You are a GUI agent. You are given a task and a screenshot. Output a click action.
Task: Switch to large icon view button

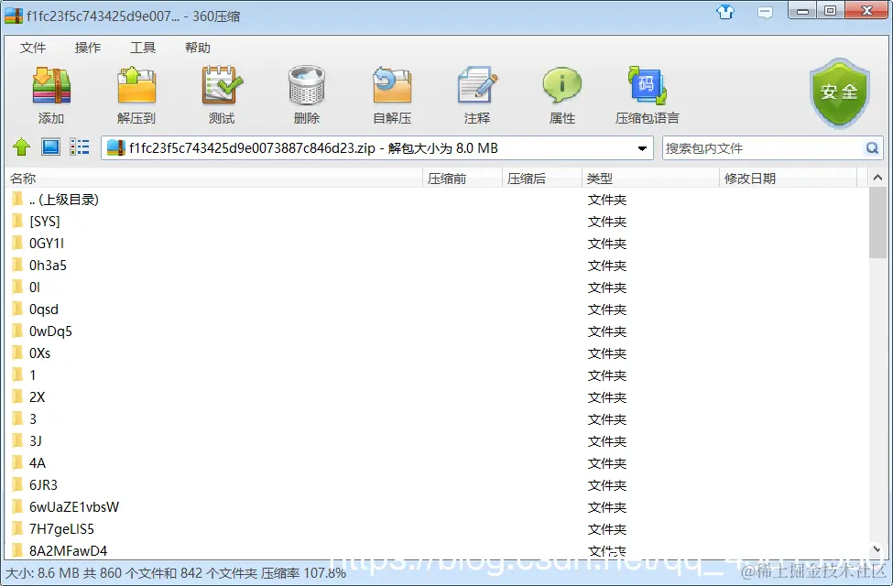(x=50, y=147)
